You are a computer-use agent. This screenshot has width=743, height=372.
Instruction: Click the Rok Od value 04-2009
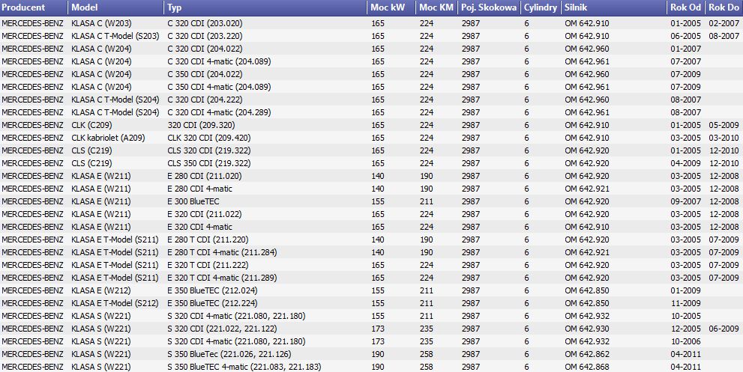[686, 163]
